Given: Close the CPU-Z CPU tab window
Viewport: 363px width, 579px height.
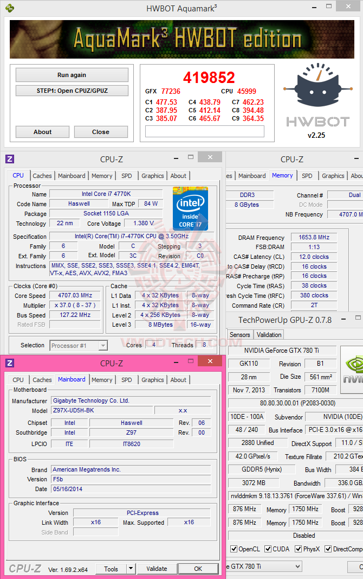Looking at the screenshot, I should click(210, 157).
